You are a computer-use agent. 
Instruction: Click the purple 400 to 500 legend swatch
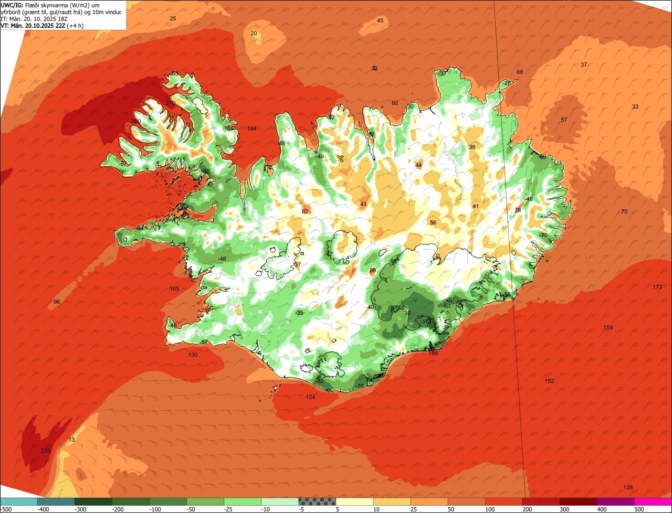click(x=615, y=501)
